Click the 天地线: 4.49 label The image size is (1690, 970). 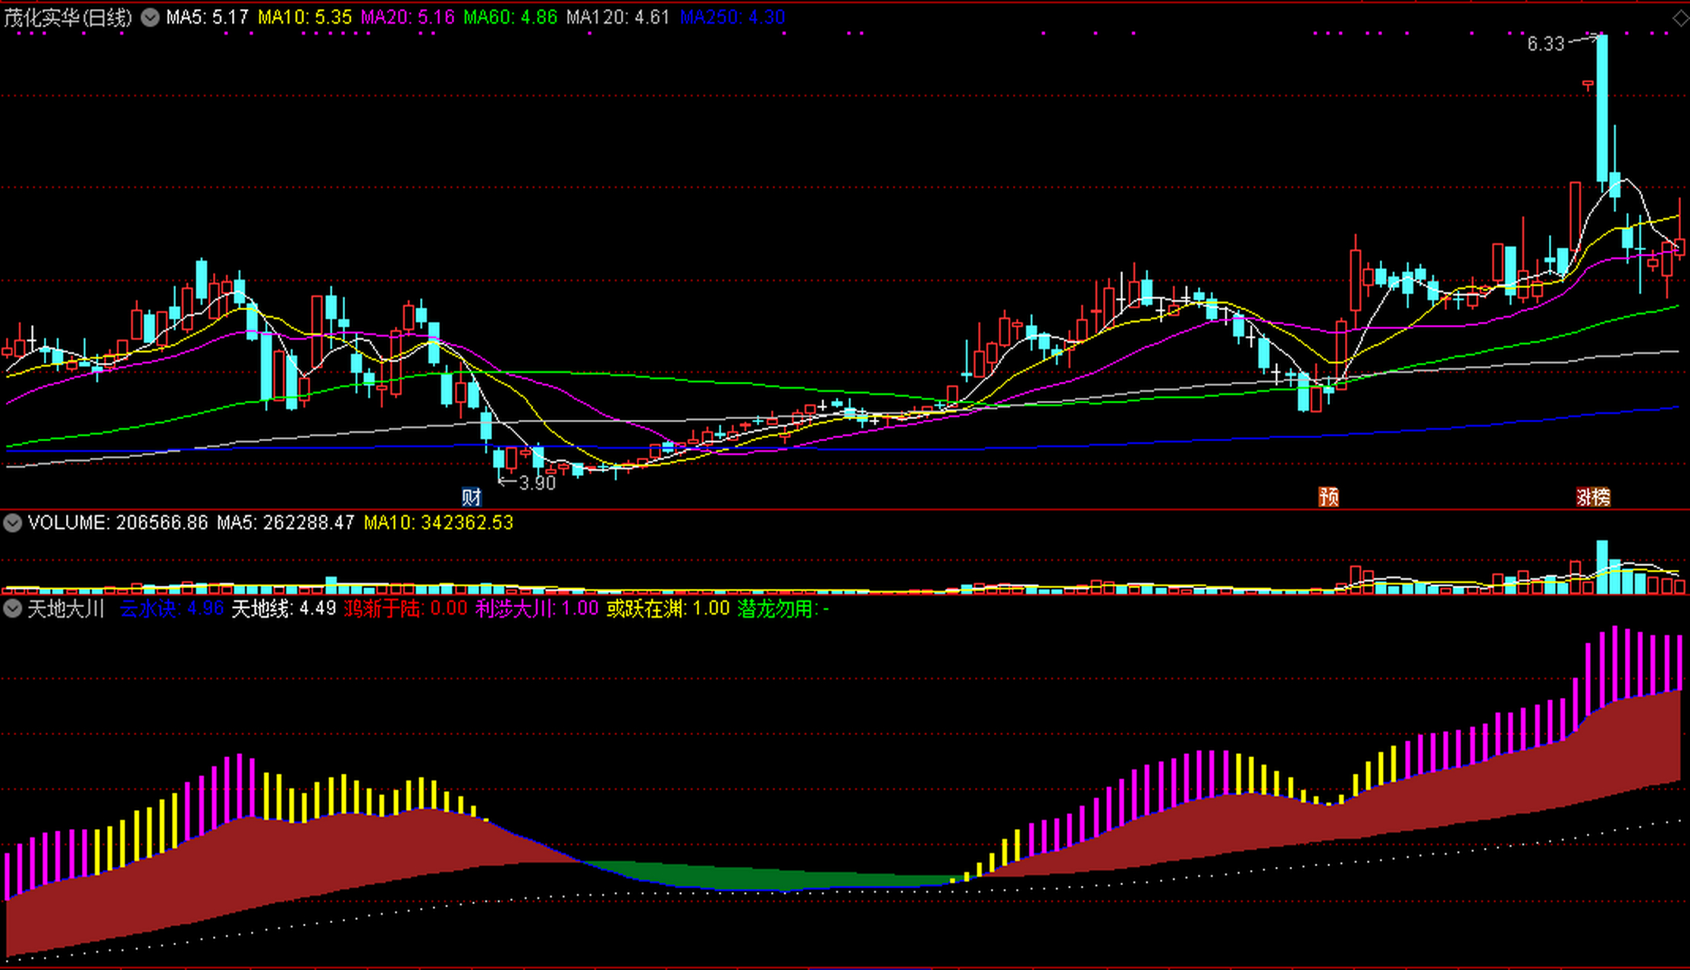284,609
